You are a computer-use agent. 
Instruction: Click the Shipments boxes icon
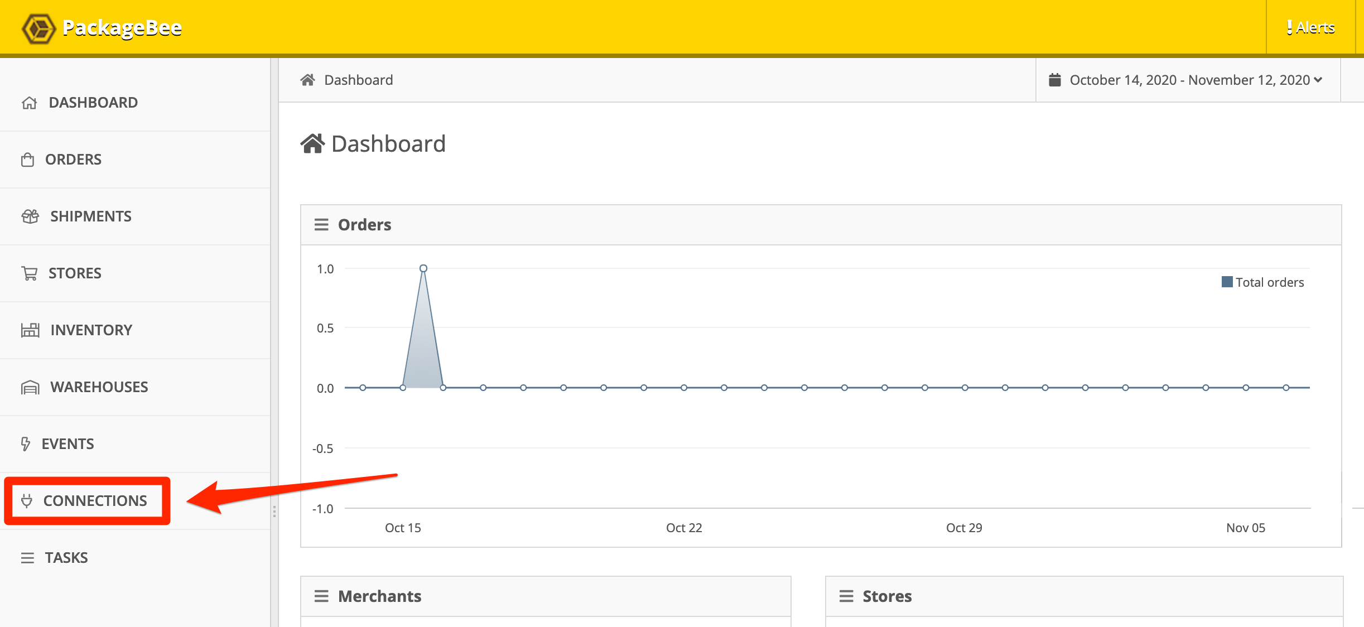[30, 216]
